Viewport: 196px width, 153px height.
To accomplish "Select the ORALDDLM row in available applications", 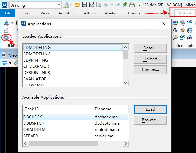I will [76, 129].
